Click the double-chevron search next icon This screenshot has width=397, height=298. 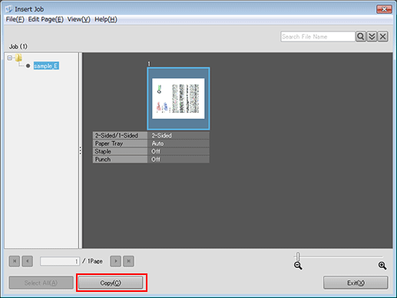[x=372, y=37]
